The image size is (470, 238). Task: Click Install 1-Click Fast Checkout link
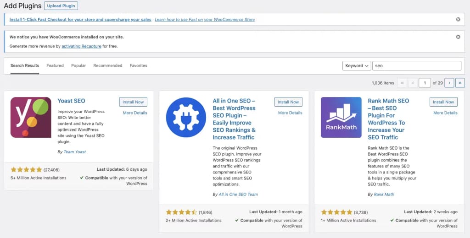pyautogui.click(x=80, y=19)
